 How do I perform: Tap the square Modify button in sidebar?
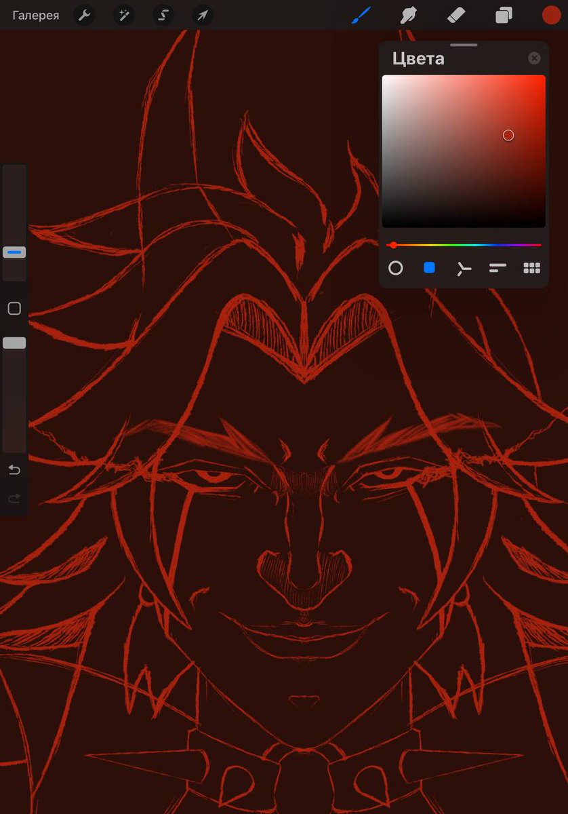14,309
